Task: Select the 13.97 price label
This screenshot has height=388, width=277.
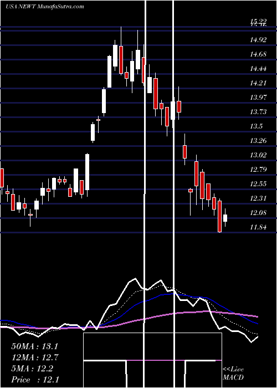Action: pyautogui.click(x=258, y=97)
